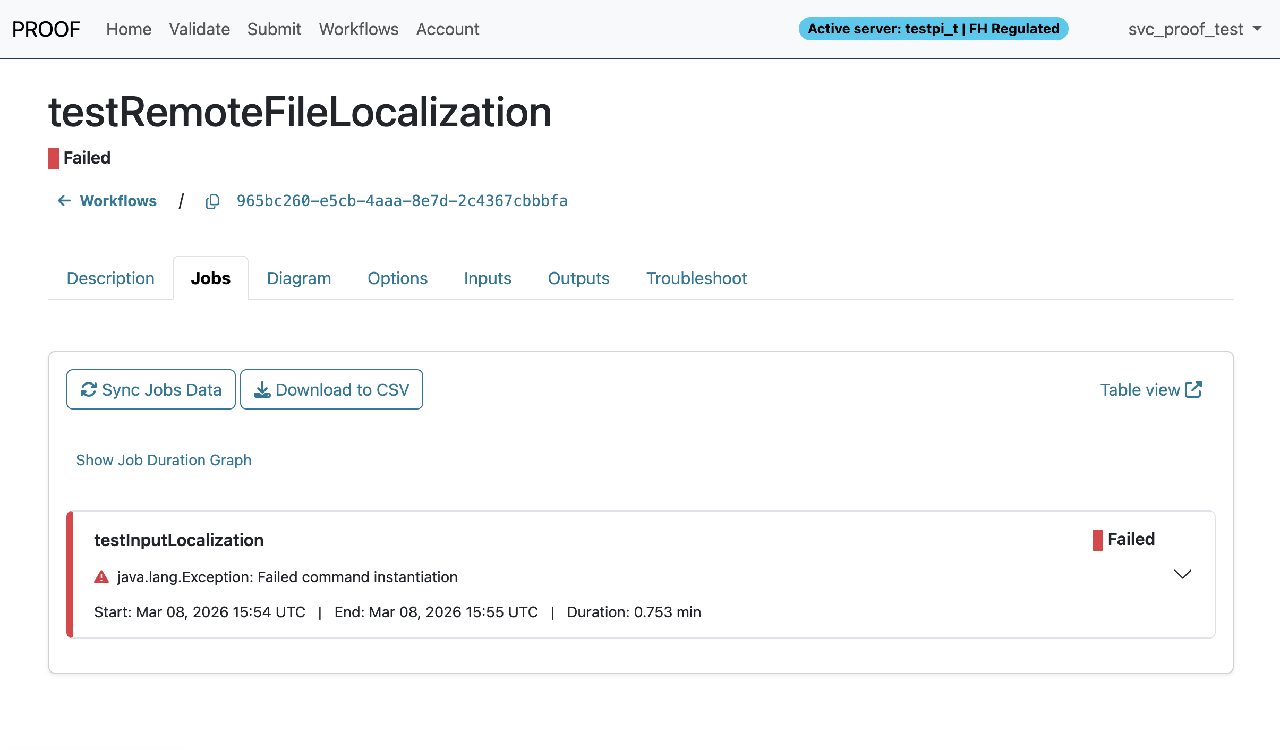Viewport: 1280px width, 749px height.
Task: Select the Outputs tab
Action: pos(578,278)
